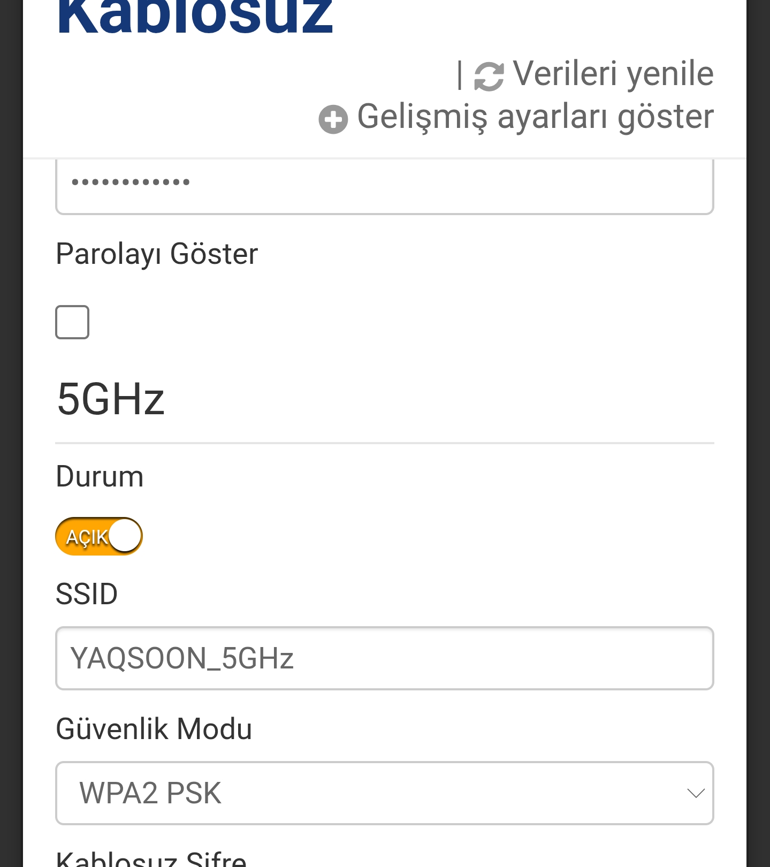This screenshot has width=770, height=867.
Task: Focus the masked password field
Action: click(384, 185)
